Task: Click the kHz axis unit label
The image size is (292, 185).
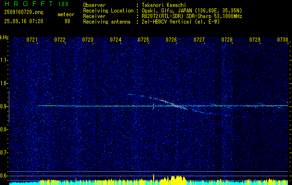Action: pos(4,37)
